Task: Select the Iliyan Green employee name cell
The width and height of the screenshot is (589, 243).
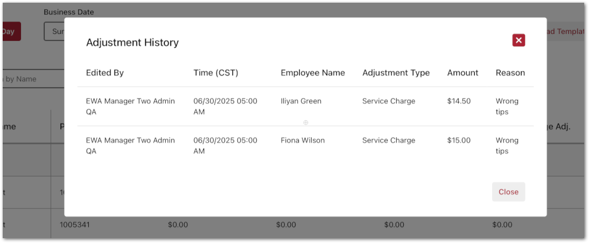Action: click(301, 101)
